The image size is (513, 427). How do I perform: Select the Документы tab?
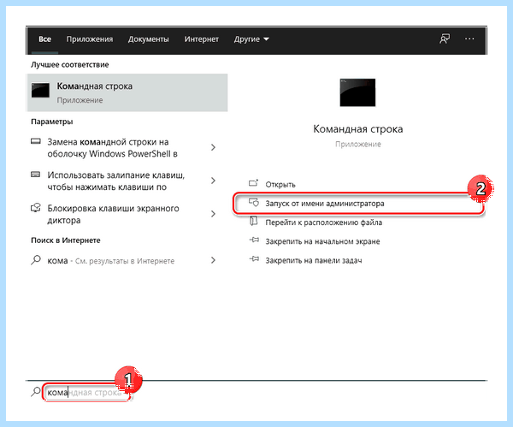coord(149,39)
